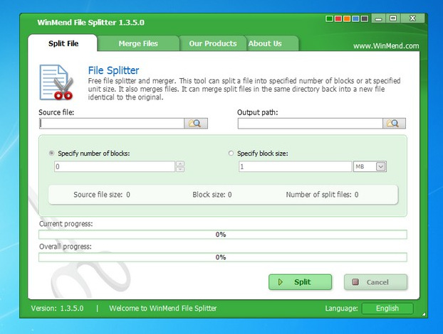The height and width of the screenshot is (334, 443).
Task: Click the File Splitter heading text
Action: pos(113,70)
